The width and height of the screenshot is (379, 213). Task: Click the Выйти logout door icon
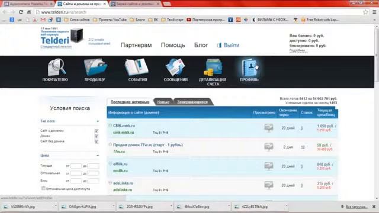coord(219,46)
